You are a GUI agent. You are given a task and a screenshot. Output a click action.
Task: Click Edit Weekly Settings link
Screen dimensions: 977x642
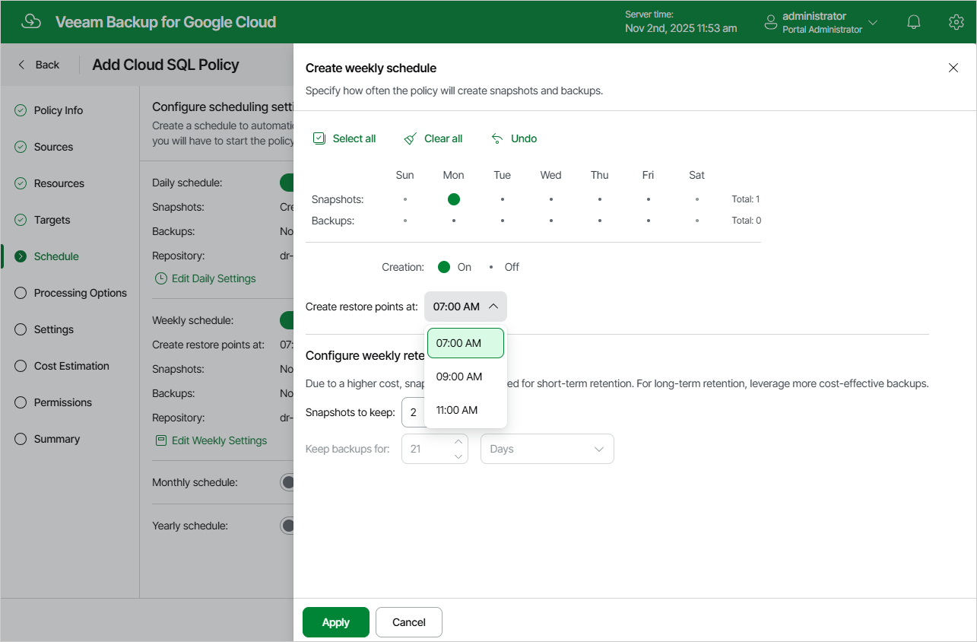click(220, 440)
